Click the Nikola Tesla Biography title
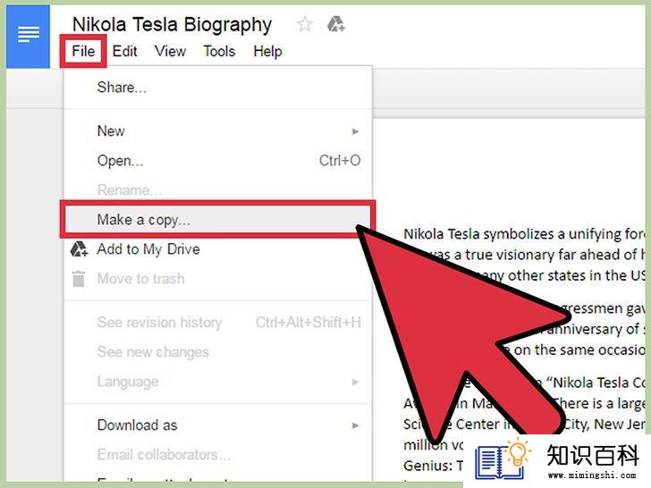This screenshot has width=651, height=488. click(x=172, y=24)
